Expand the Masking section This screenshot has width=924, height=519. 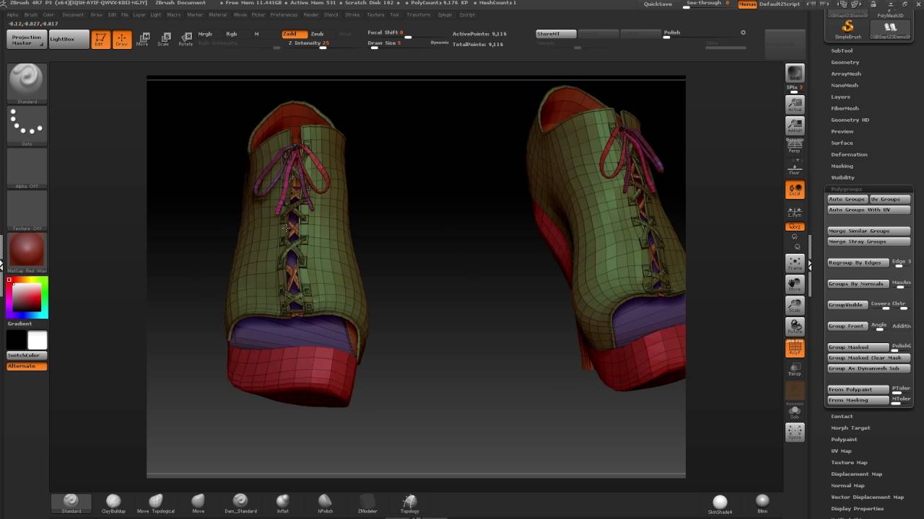pos(842,166)
